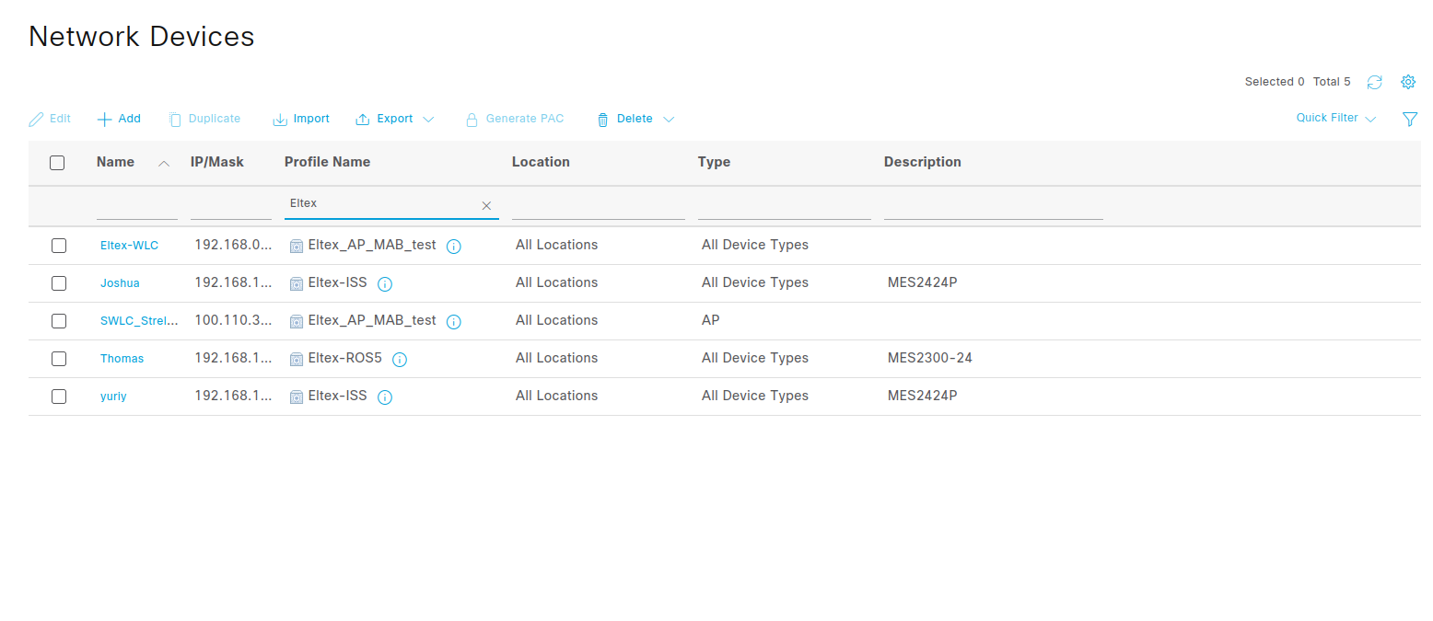This screenshot has height=621, width=1433.
Task: Sort by the Name column header
Action: pos(116,162)
